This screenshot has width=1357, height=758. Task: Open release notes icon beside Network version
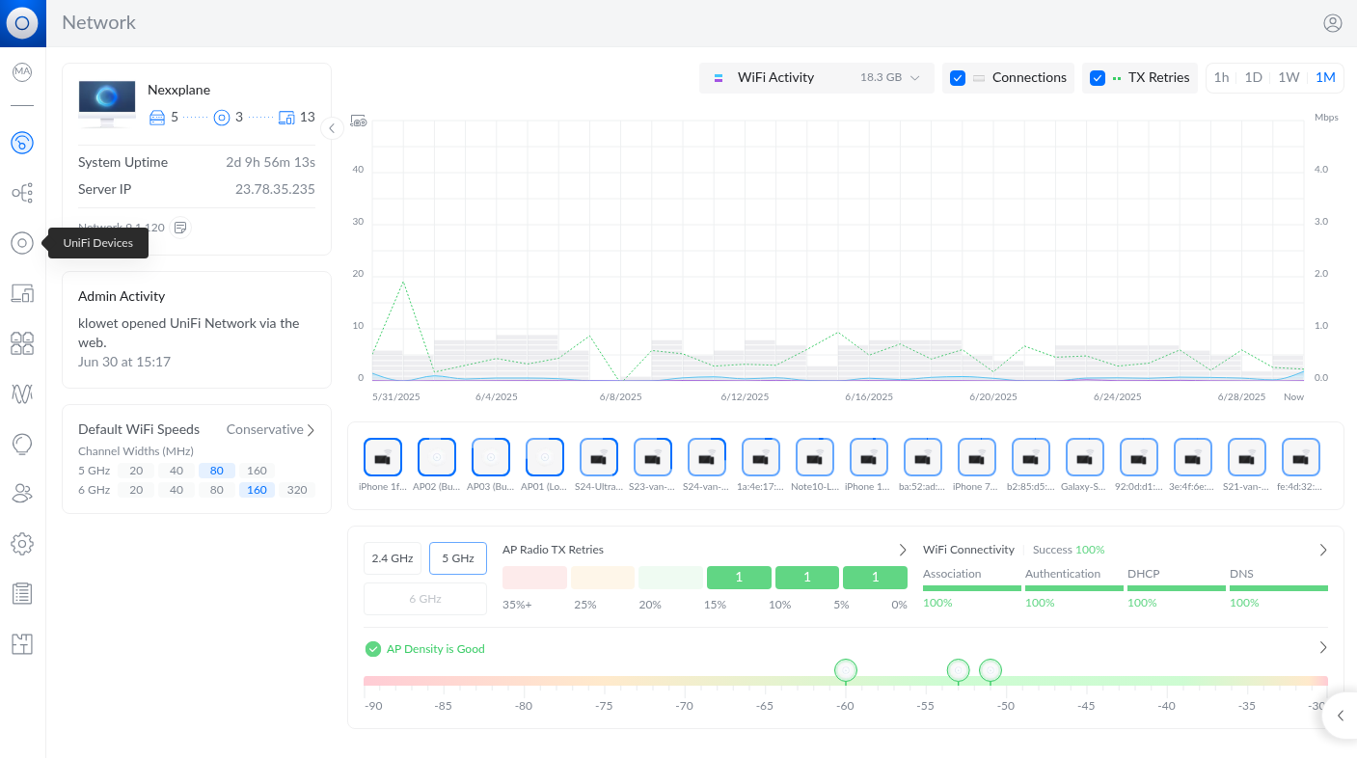click(x=180, y=228)
